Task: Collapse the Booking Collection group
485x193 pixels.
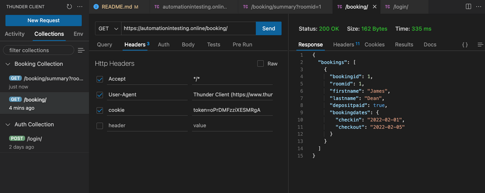Action: click(8, 64)
